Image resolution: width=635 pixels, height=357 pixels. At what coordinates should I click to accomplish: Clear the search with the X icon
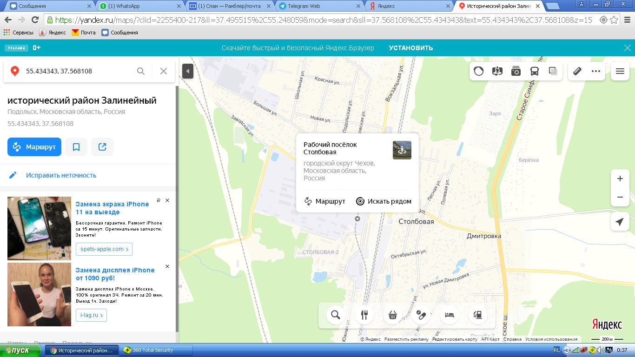(164, 71)
